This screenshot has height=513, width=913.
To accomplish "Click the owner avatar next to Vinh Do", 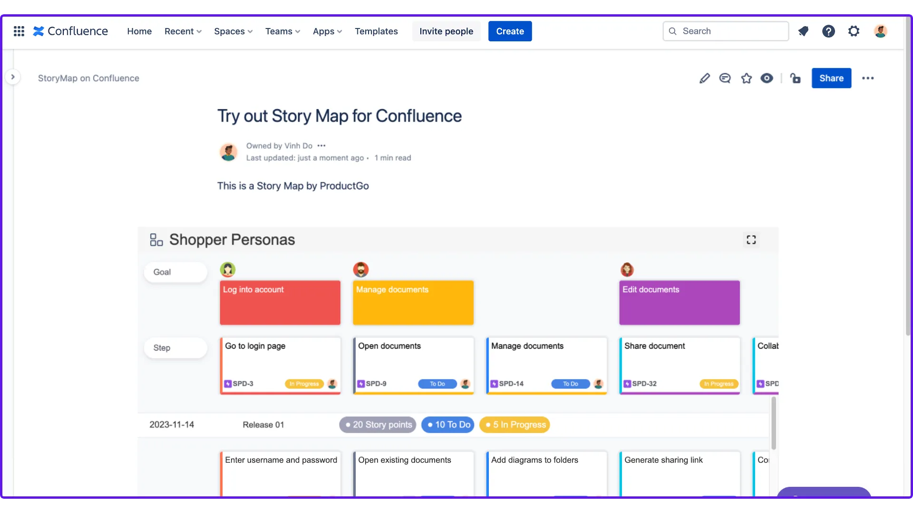I will point(228,152).
